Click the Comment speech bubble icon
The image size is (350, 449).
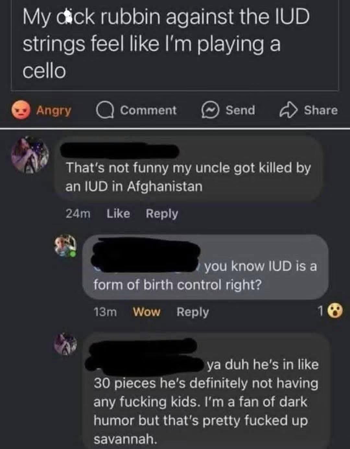tap(105, 110)
